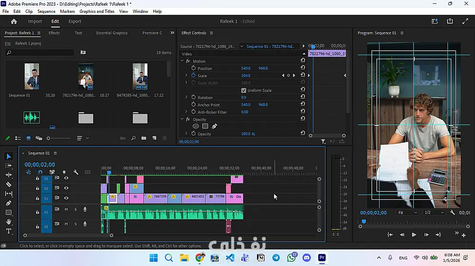Select the Type tool

coord(9,231)
